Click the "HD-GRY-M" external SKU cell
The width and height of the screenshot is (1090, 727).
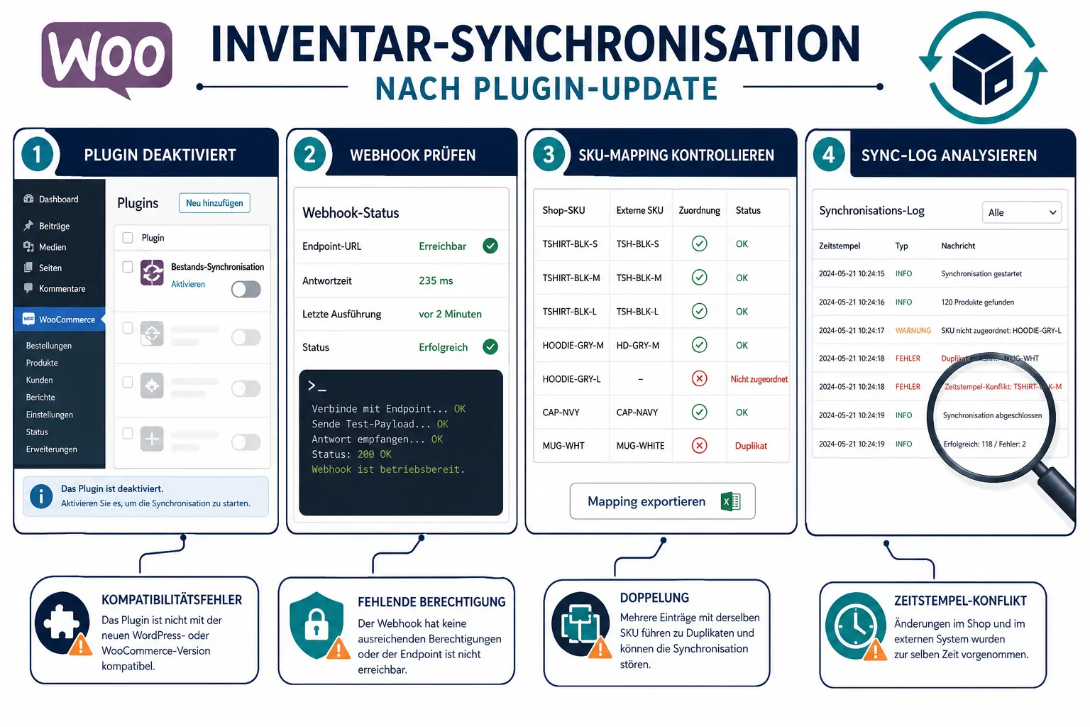click(638, 346)
